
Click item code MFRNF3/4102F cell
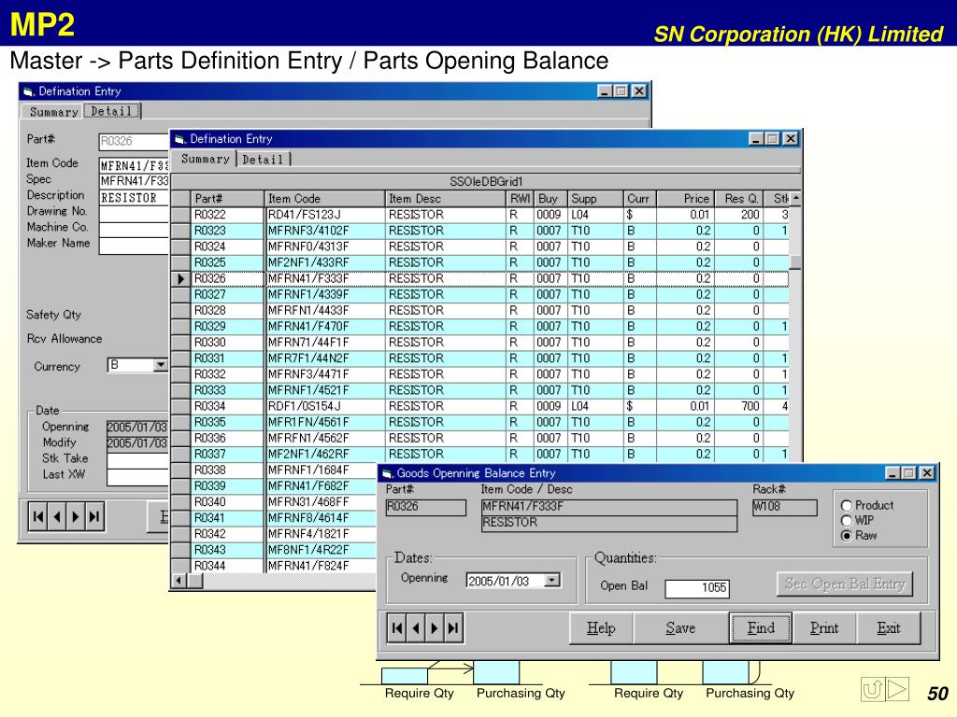pyautogui.click(x=325, y=232)
